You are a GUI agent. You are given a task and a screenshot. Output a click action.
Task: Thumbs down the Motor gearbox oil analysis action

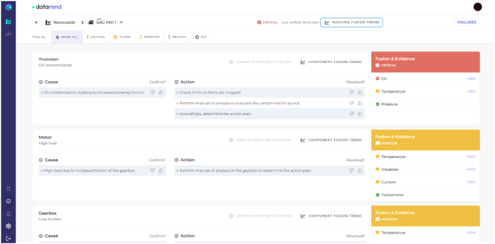pos(351,170)
